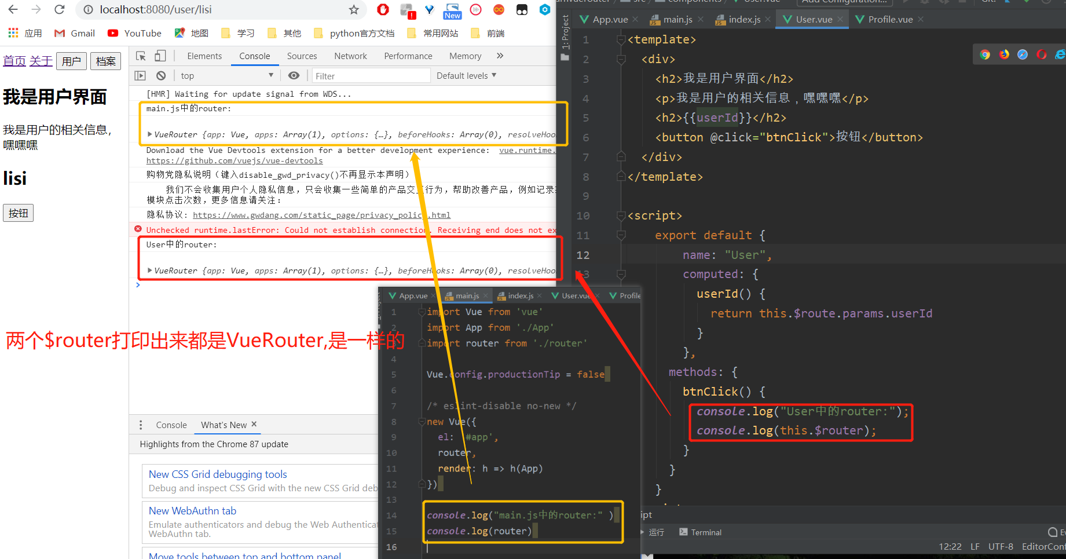Create live expression with eye icon
Viewport: 1066px width, 559px height.
[x=294, y=75]
